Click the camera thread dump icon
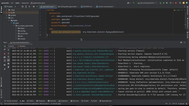The width and height of the screenshot is (189, 106). click(5, 57)
